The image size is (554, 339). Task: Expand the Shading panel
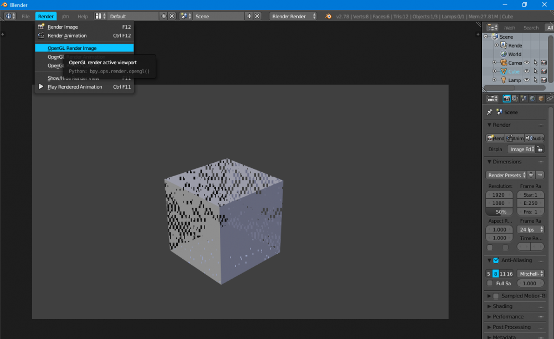[502, 306]
